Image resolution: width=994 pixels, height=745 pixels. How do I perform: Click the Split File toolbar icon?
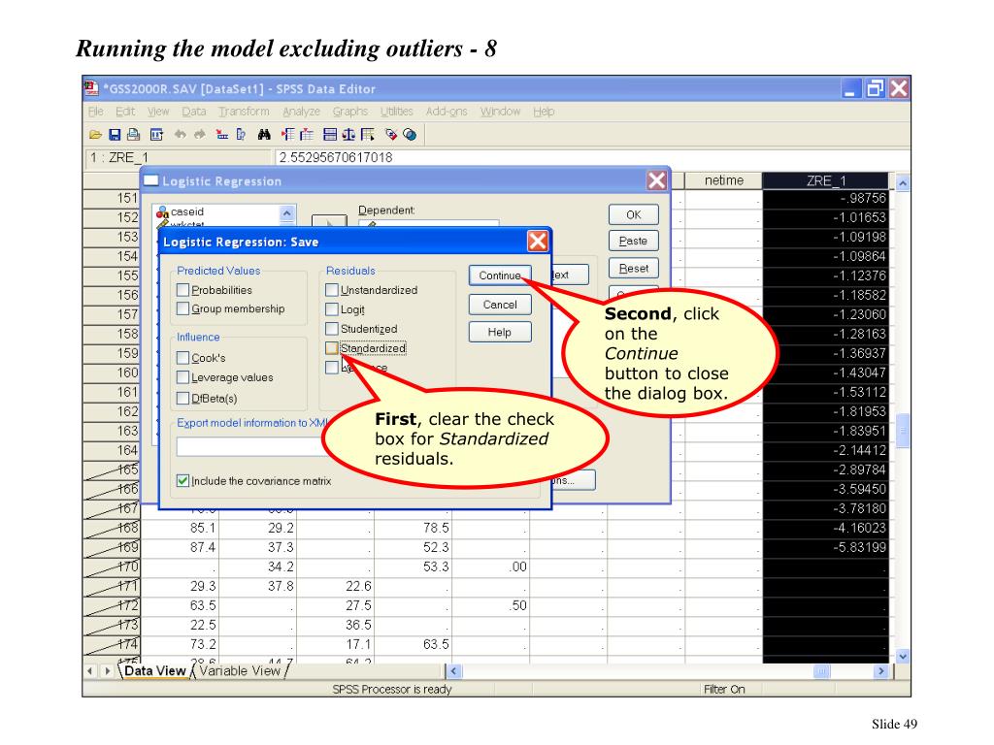coord(330,134)
